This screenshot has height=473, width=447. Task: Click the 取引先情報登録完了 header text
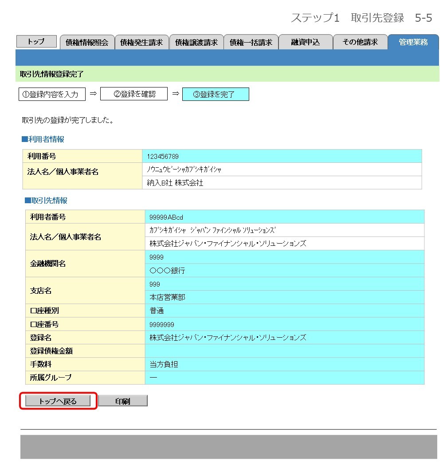[x=51, y=74]
